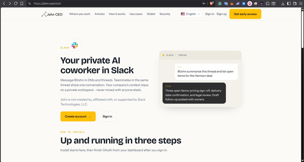Open the extensions puzzle-piece menu

[267, 3]
